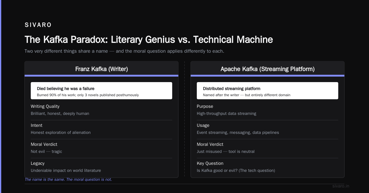
Task: Click the italic footnote about the name
Action: tap(68, 180)
